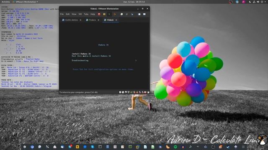Close the CLDG-Adrien tab
The image size is (268, 150).
(x=80, y=20)
